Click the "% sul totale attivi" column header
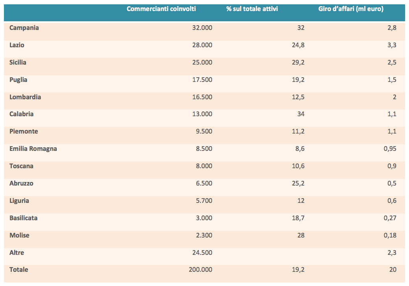The height and width of the screenshot is (286, 409). [252, 9]
